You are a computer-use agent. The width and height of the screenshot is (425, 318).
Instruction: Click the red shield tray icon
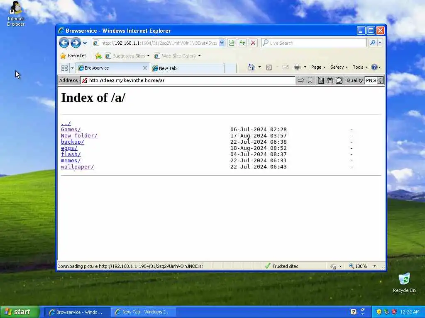(x=394, y=312)
